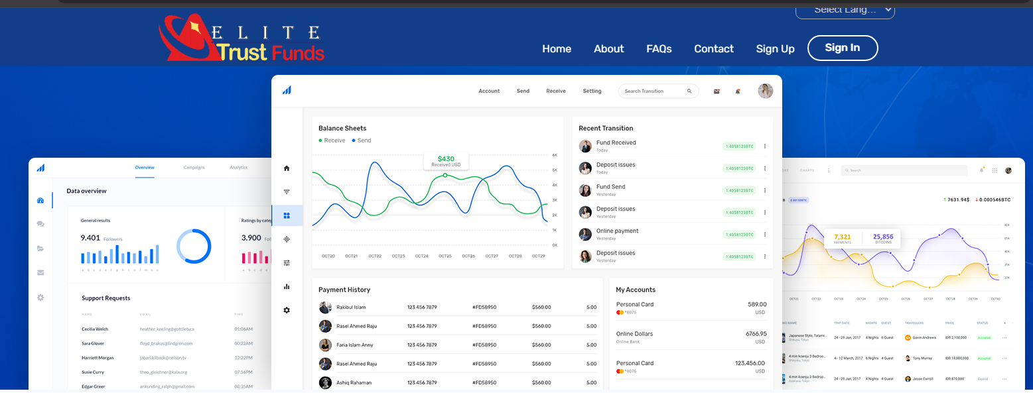This screenshot has height=393, width=1033.
Task: Open the About page
Action: [608, 48]
